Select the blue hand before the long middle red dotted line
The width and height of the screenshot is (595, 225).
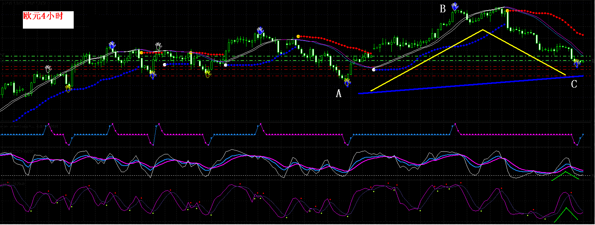(x=260, y=30)
